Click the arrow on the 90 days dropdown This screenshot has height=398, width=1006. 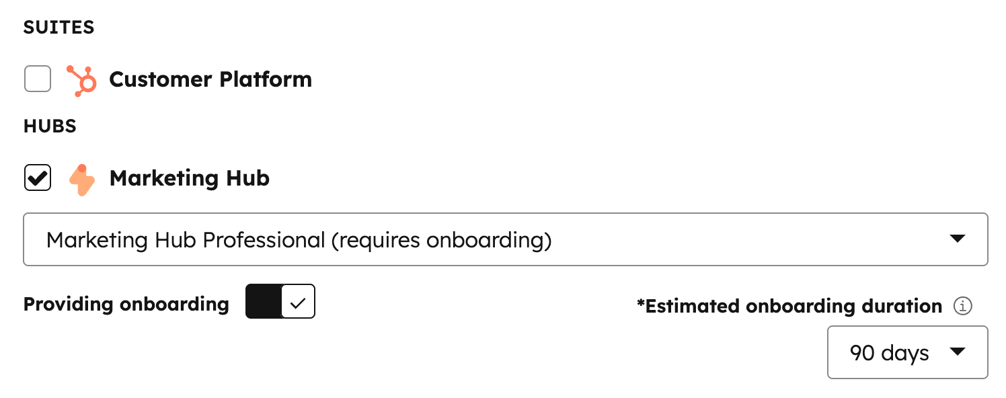[958, 352]
